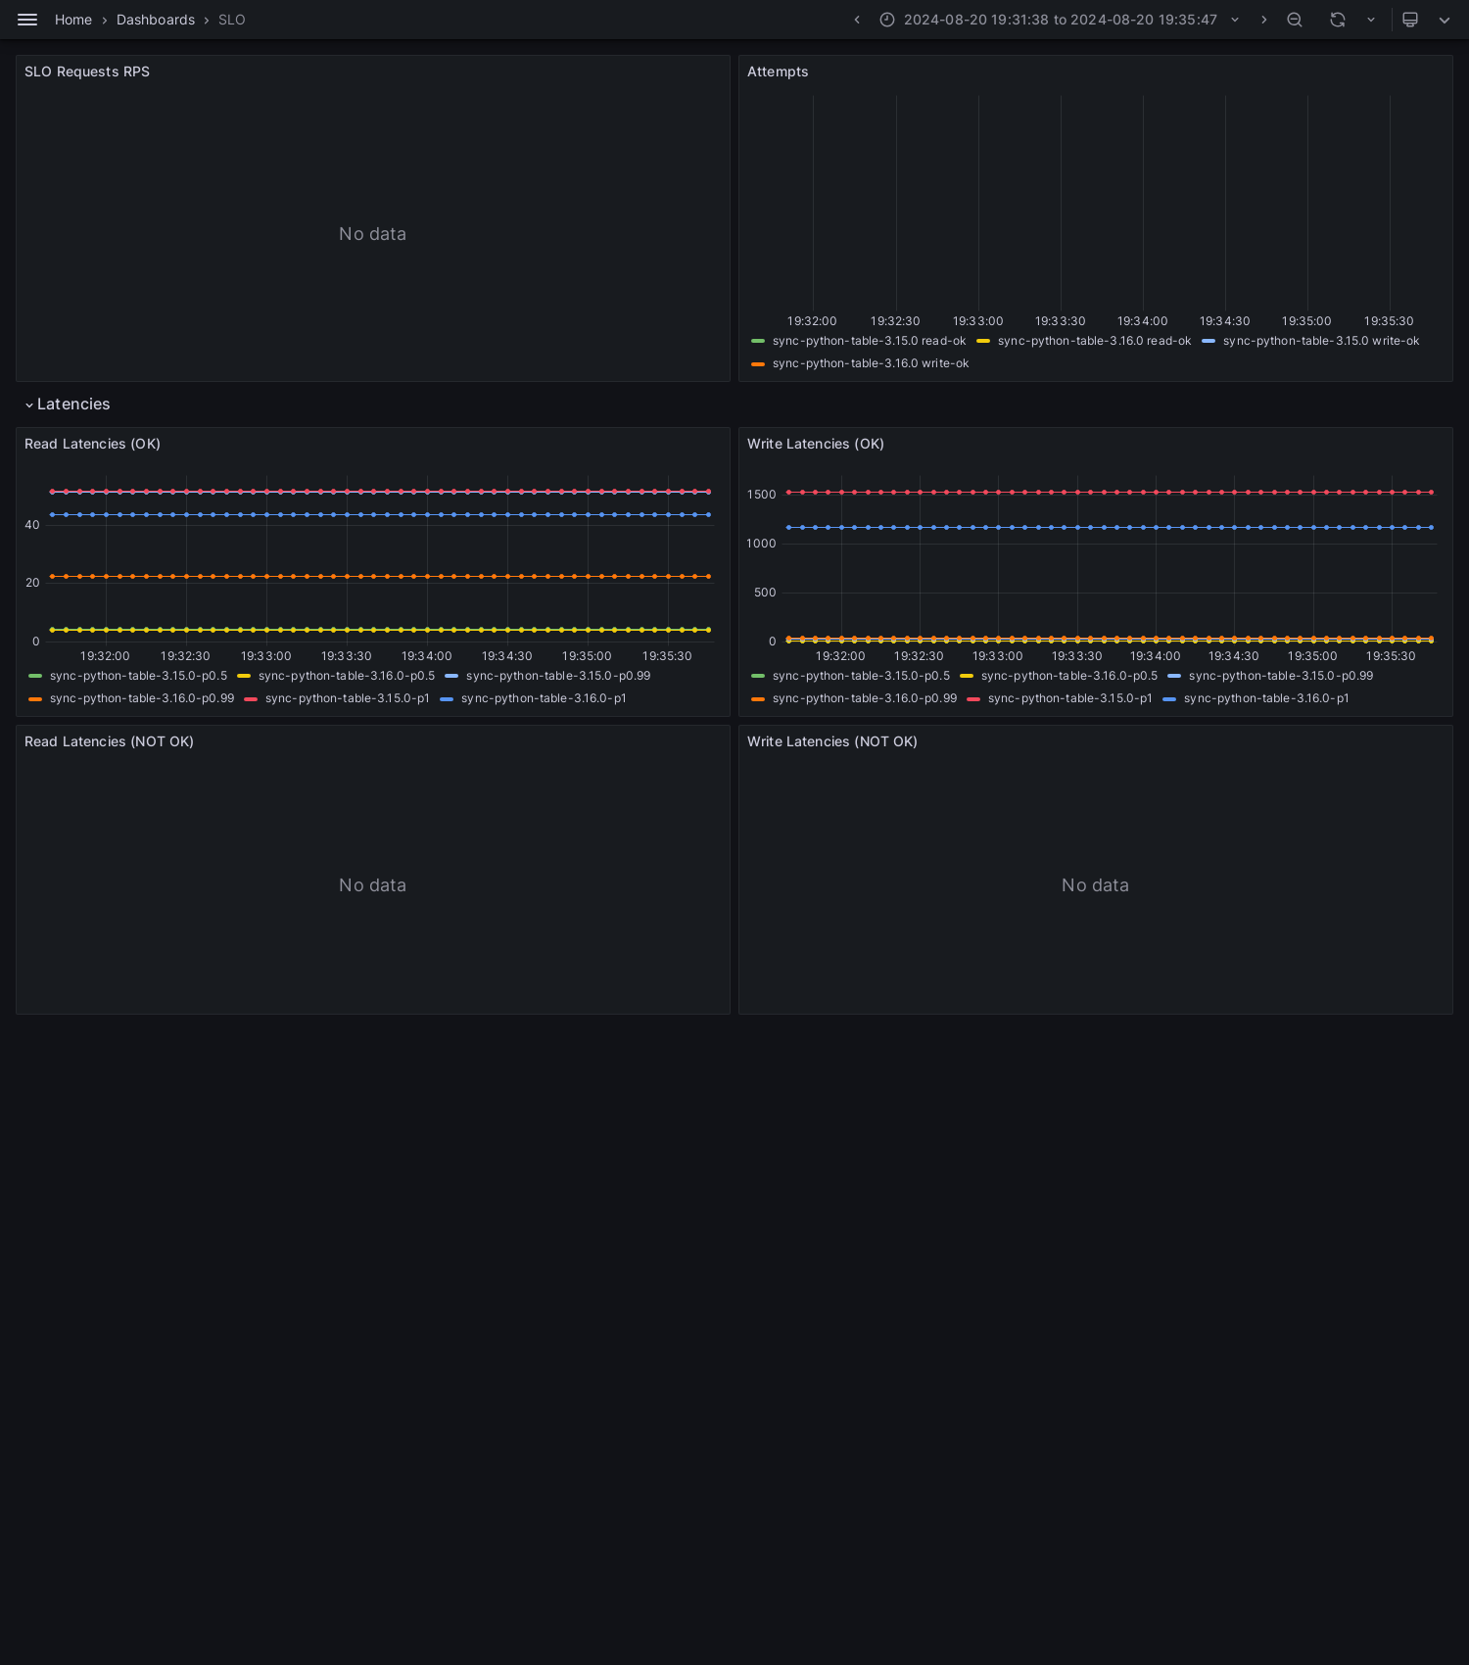Viewport: 1469px width, 1665px height.
Task: Toggle 3.15.0-p0.5 legend in Write Latencies (OK)
Action: 861,676
